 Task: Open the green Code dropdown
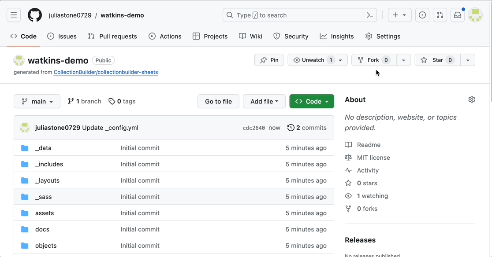(x=312, y=101)
